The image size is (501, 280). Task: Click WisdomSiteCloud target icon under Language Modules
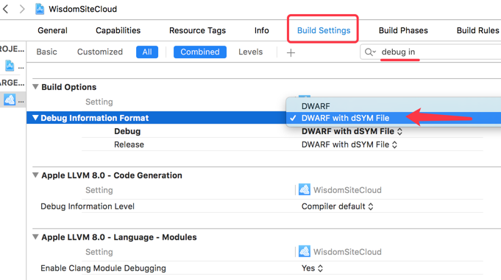(x=304, y=251)
